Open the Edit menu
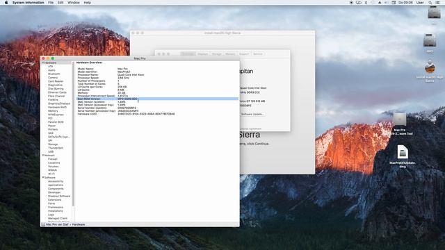The image size is (445, 250). click(x=60, y=3)
